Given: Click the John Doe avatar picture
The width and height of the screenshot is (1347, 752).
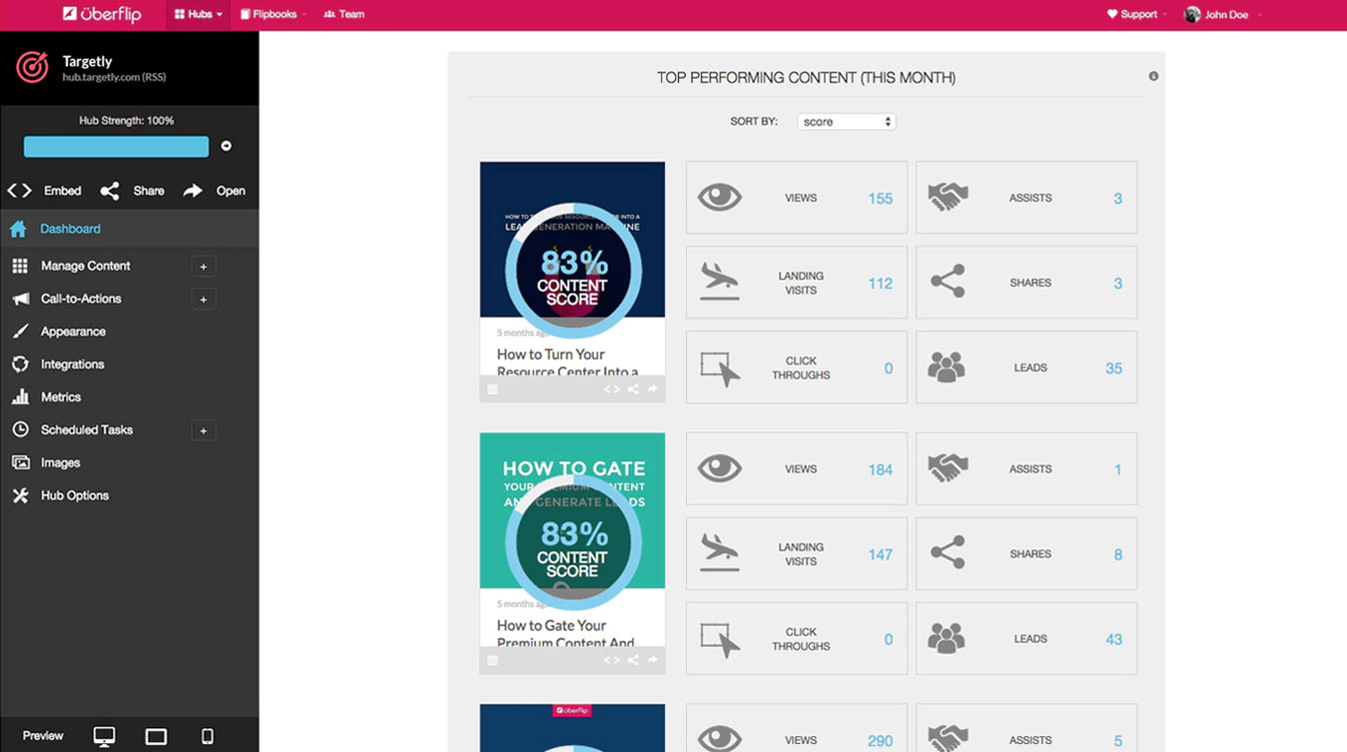Looking at the screenshot, I should [x=1192, y=15].
